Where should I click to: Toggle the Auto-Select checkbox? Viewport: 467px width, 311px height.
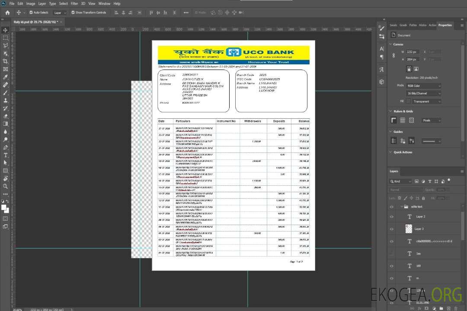click(x=31, y=13)
